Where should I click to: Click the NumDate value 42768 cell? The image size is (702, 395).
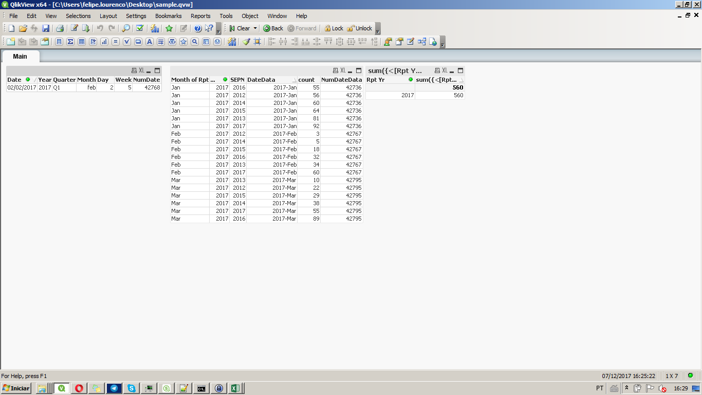(147, 87)
